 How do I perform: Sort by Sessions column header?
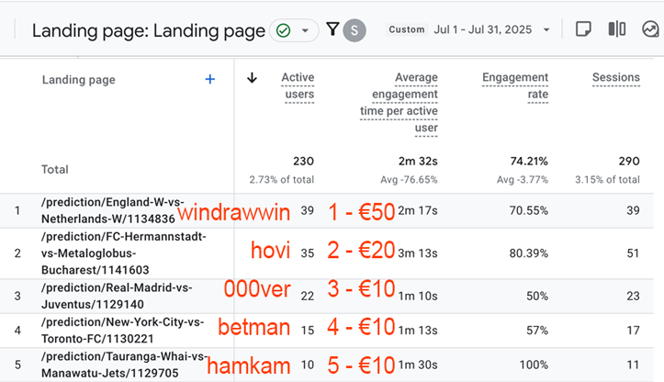(616, 77)
